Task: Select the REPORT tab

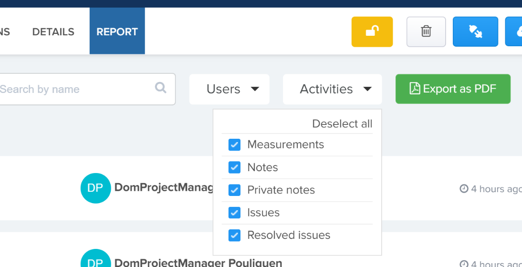Action: tap(117, 32)
